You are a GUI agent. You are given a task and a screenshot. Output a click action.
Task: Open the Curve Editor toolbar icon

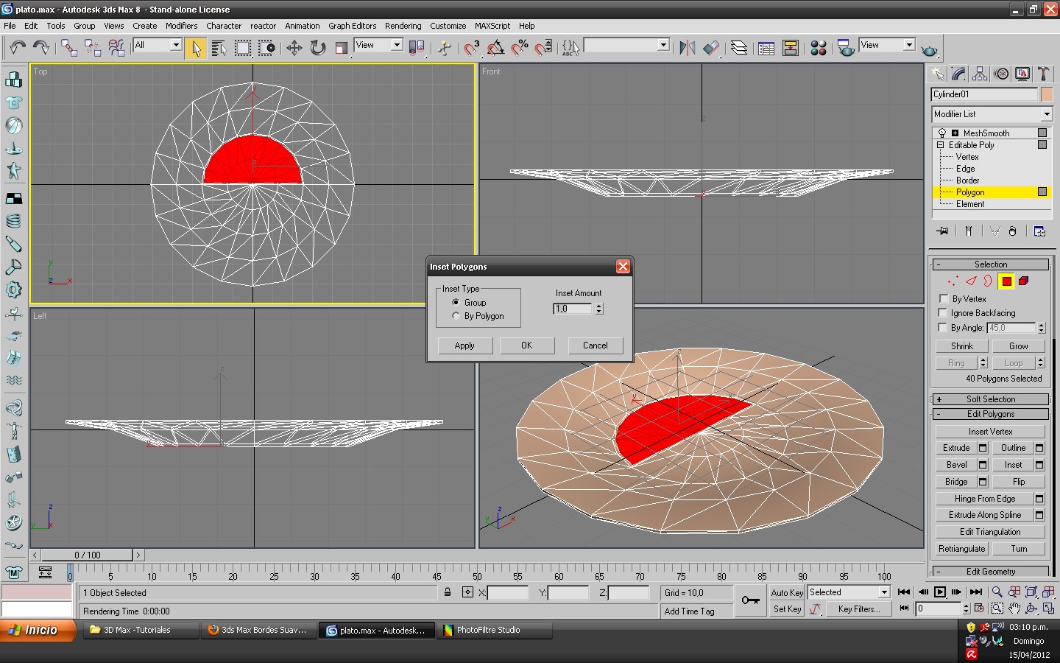click(x=766, y=49)
